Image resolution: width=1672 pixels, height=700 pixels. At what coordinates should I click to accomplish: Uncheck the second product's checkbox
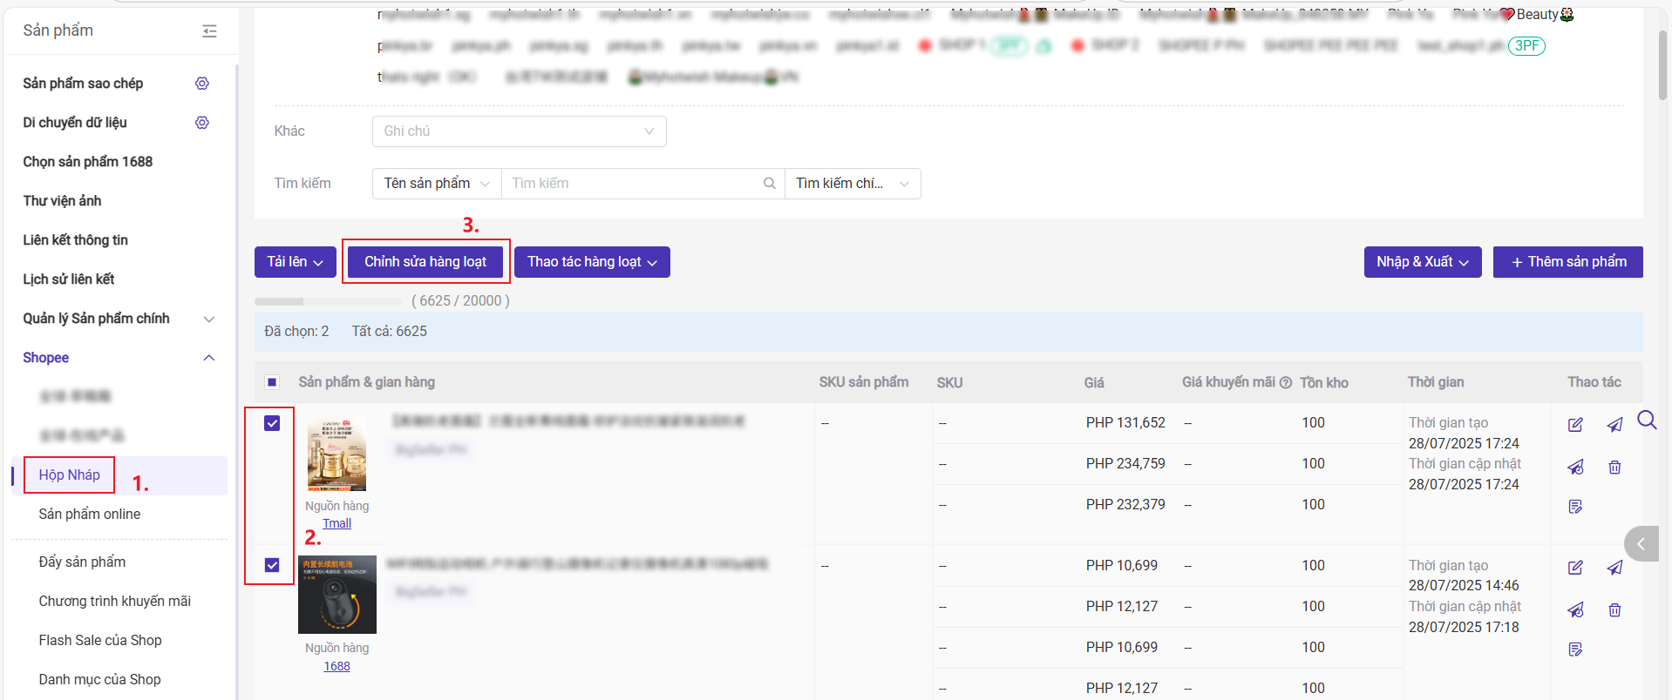(272, 565)
